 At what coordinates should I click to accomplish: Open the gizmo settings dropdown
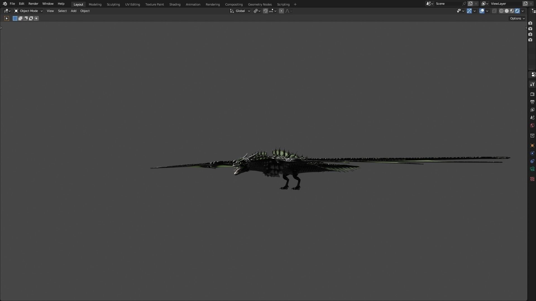(475, 11)
